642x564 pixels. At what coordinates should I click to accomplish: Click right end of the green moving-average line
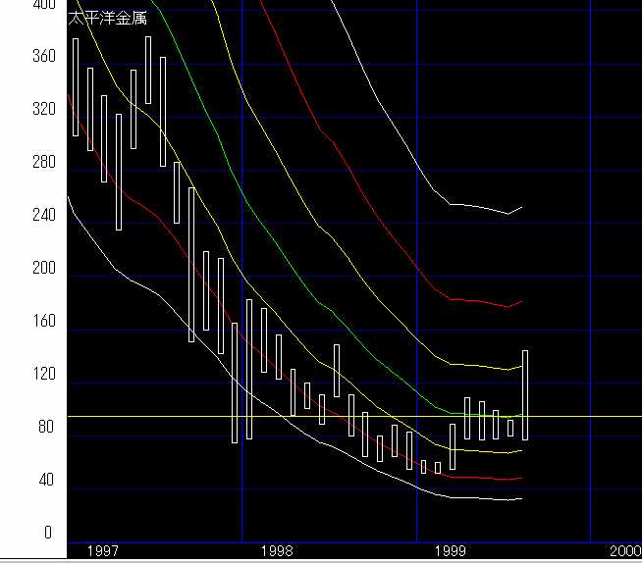point(521,415)
